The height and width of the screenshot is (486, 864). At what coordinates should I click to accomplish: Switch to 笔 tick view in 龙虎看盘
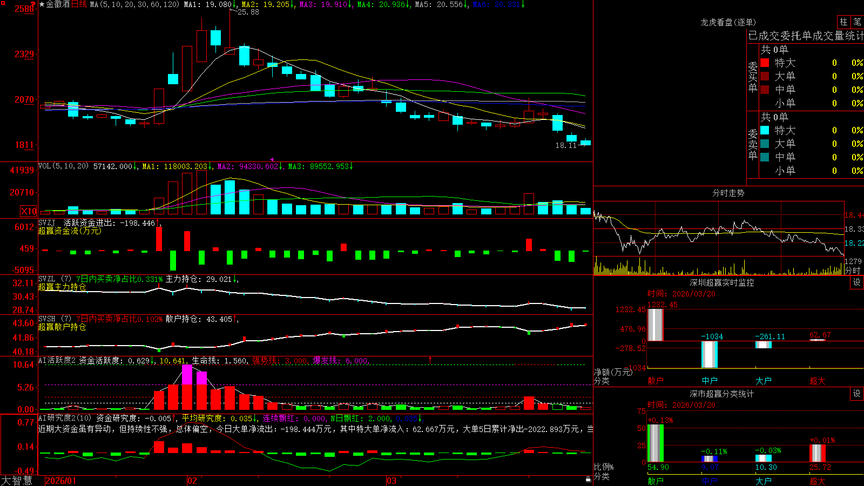[x=857, y=22]
